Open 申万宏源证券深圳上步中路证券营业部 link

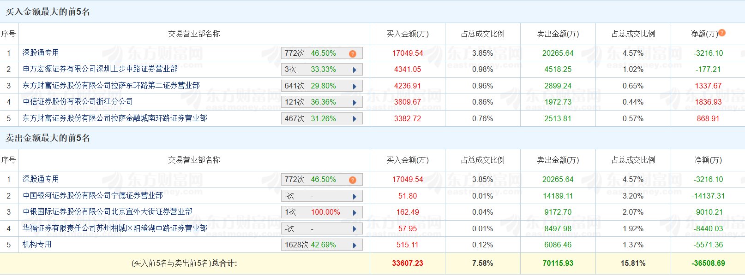pyautogui.click(x=100, y=69)
